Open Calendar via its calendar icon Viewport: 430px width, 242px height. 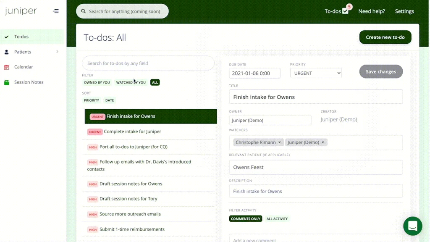[x=6, y=67]
